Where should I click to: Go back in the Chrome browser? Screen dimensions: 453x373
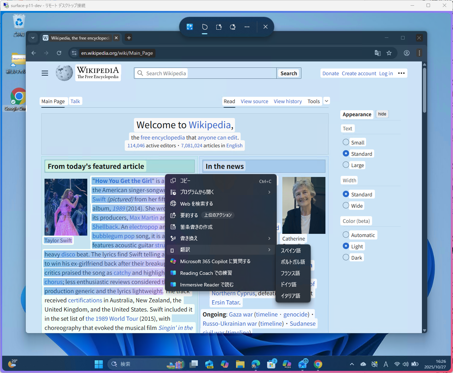(34, 53)
